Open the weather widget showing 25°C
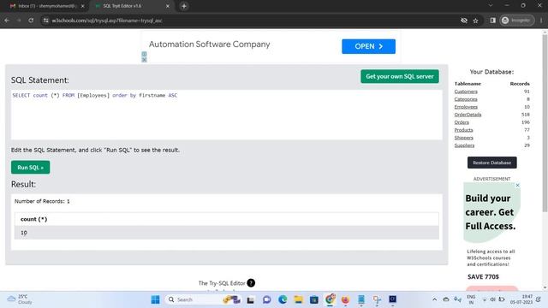The height and width of the screenshot is (308, 548). [21, 299]
